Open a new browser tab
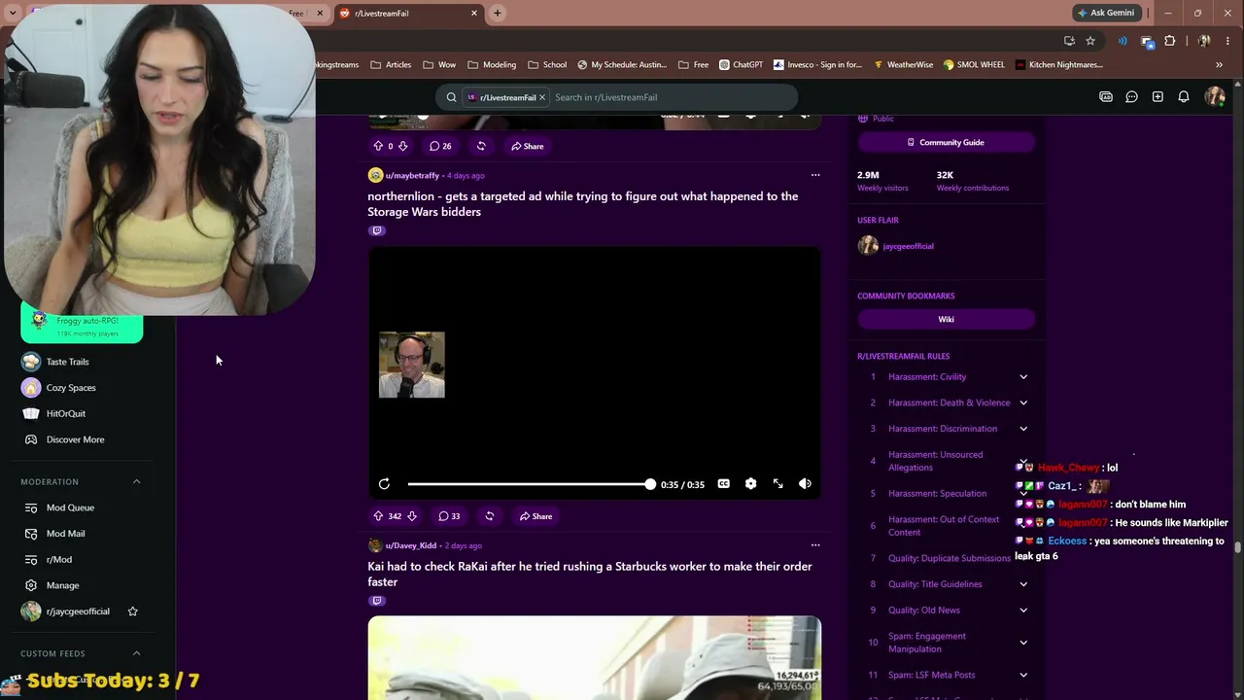1244x700 pixels. [x=498, y=14]
